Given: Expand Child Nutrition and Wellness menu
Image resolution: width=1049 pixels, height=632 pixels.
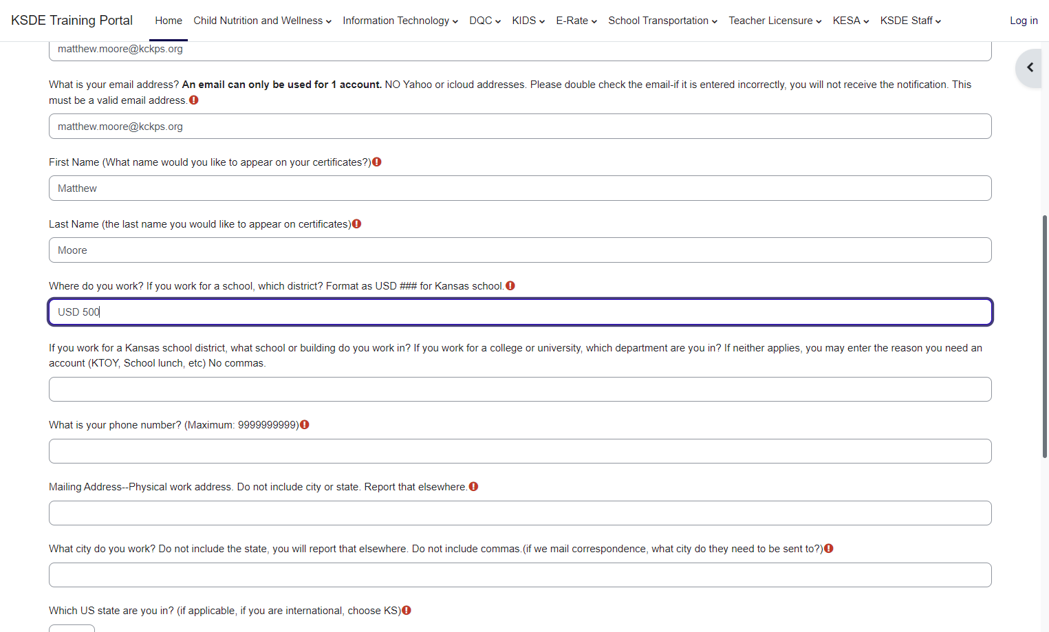Looking at the screenshot, I should coord(263,21).
